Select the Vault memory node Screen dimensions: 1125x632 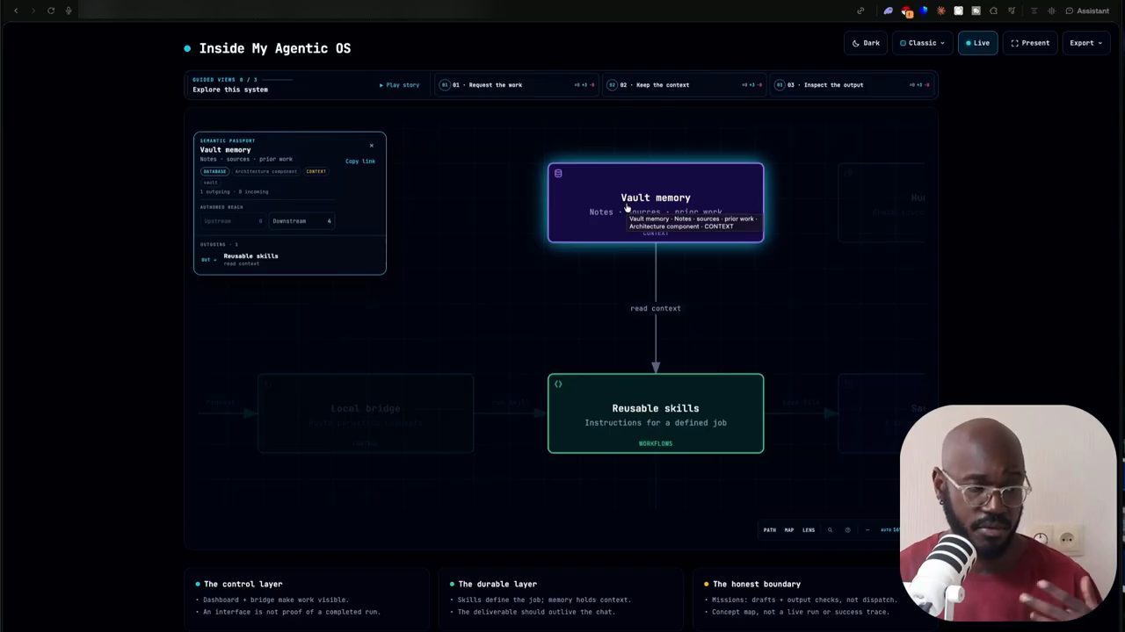656,203
